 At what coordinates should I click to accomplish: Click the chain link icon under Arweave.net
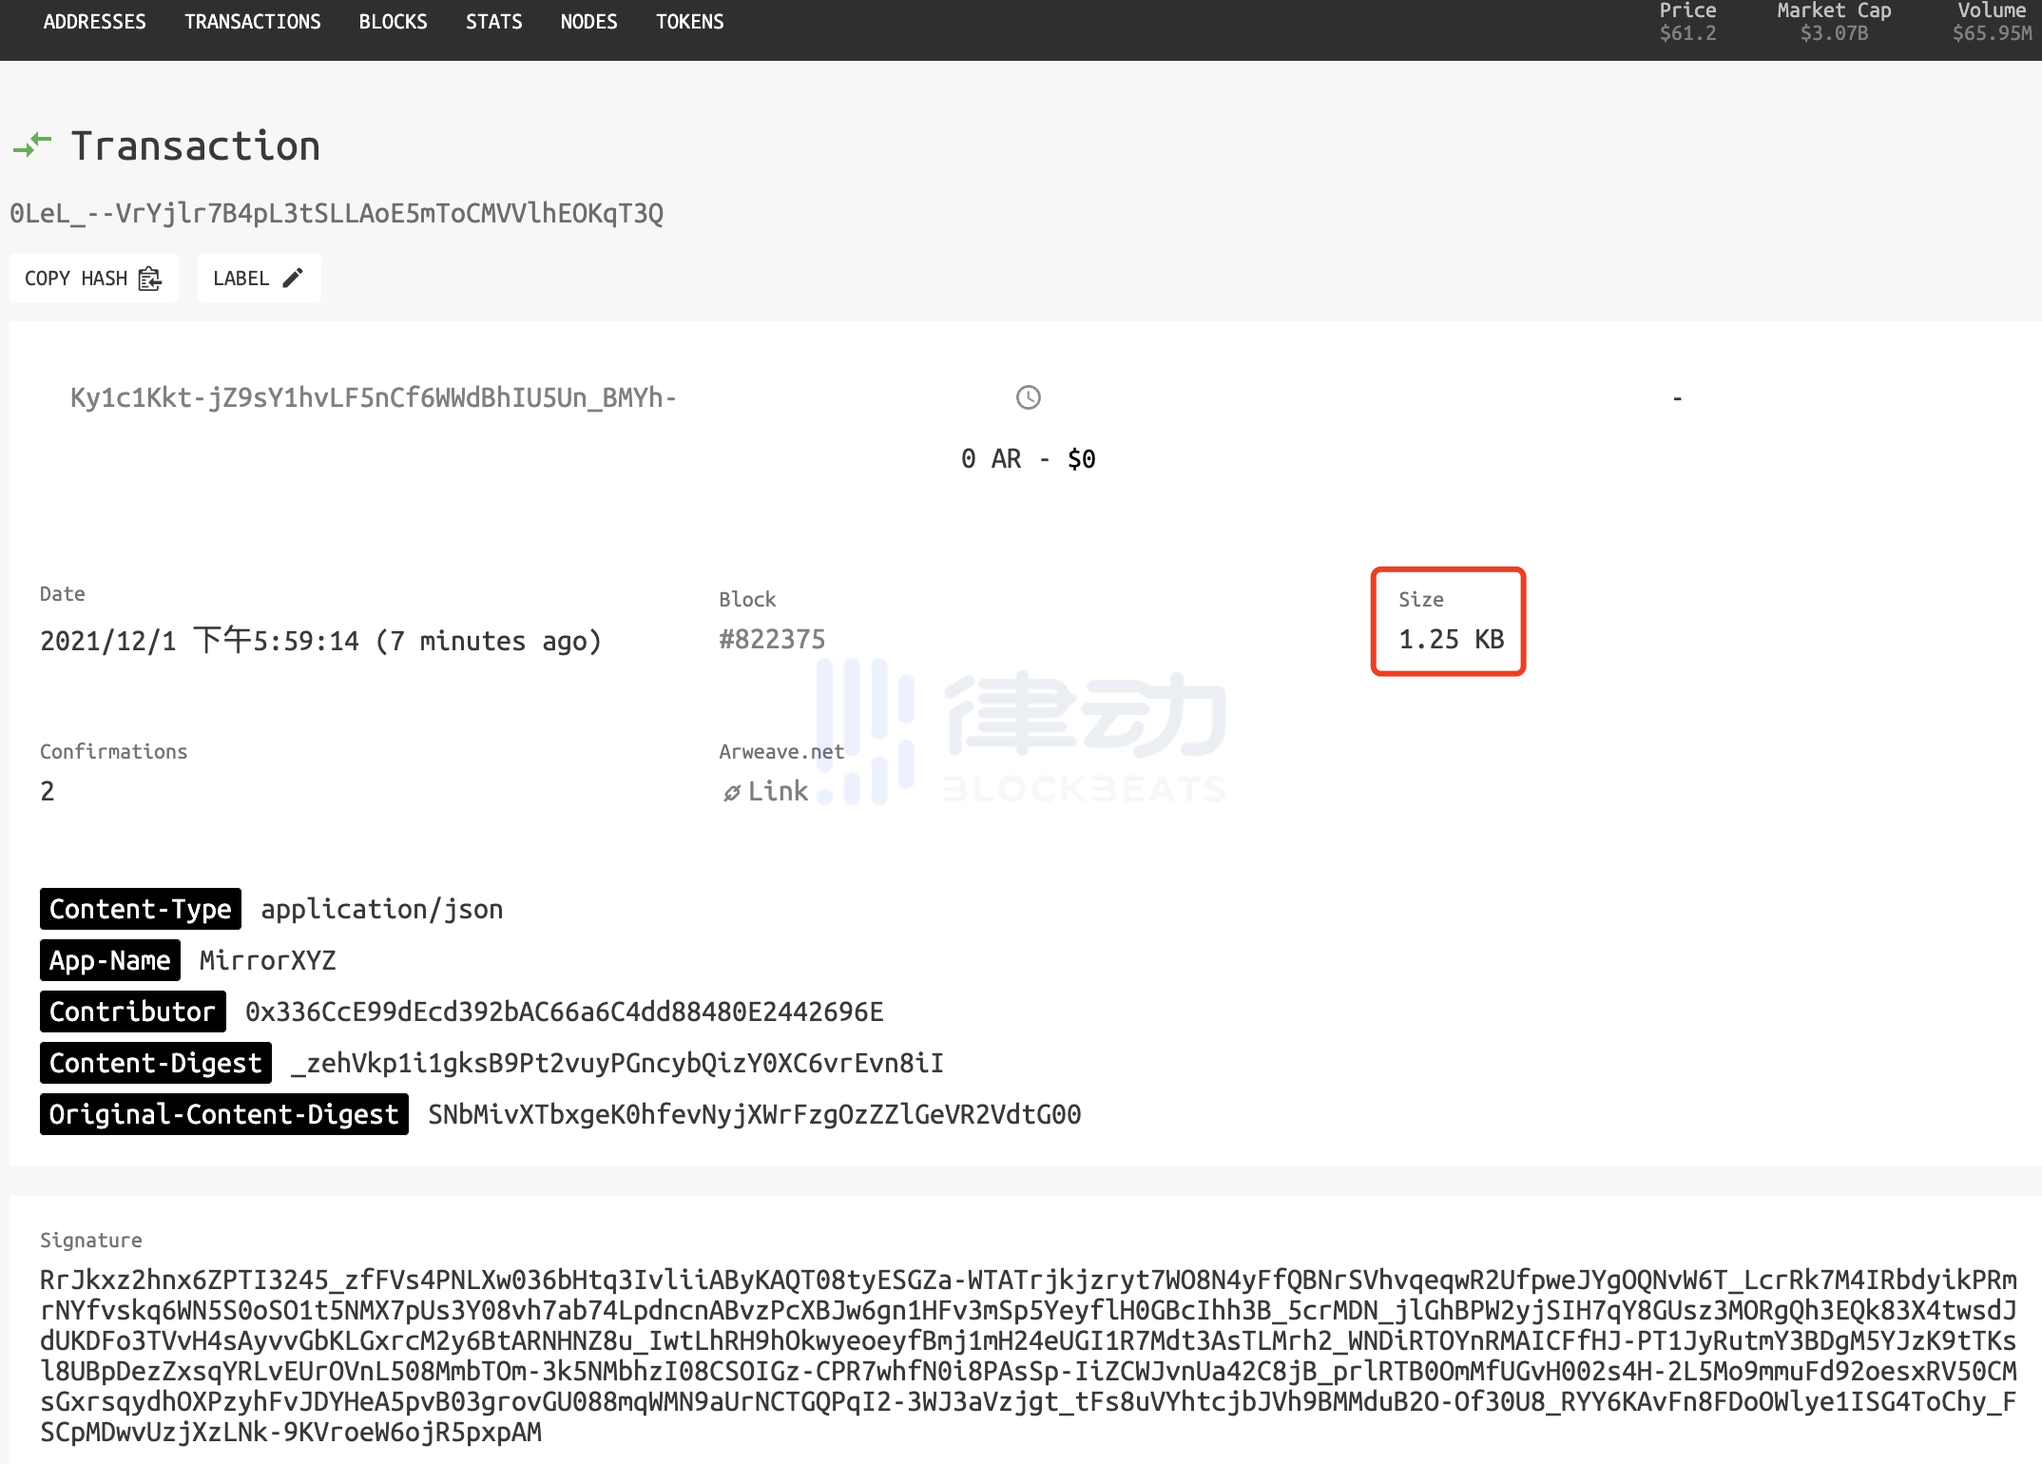tap(731, 793)
